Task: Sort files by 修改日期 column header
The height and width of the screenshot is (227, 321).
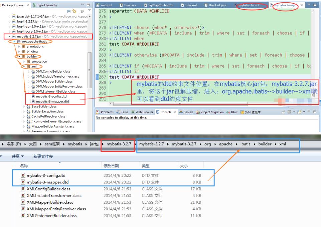Action: coord(111,165)
